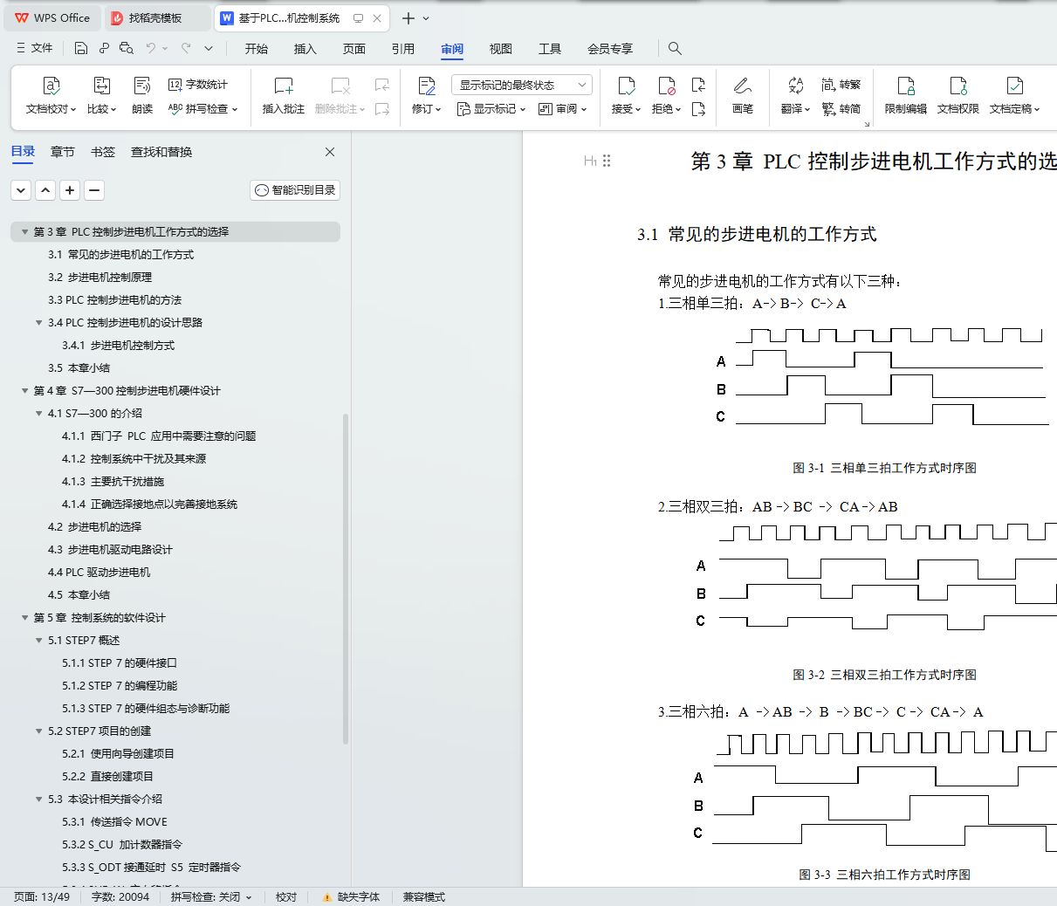Screen dimensions: 1057x906
Task: Open the 引用 ribbon tab
Action: click(x=403, y=49)
